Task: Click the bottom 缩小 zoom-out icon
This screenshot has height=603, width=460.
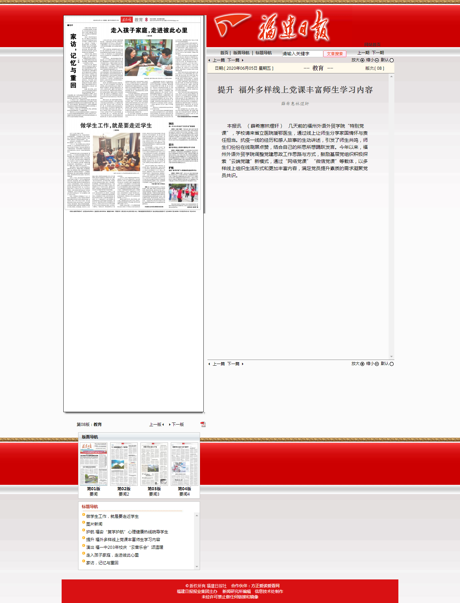Action: [377, 364]
